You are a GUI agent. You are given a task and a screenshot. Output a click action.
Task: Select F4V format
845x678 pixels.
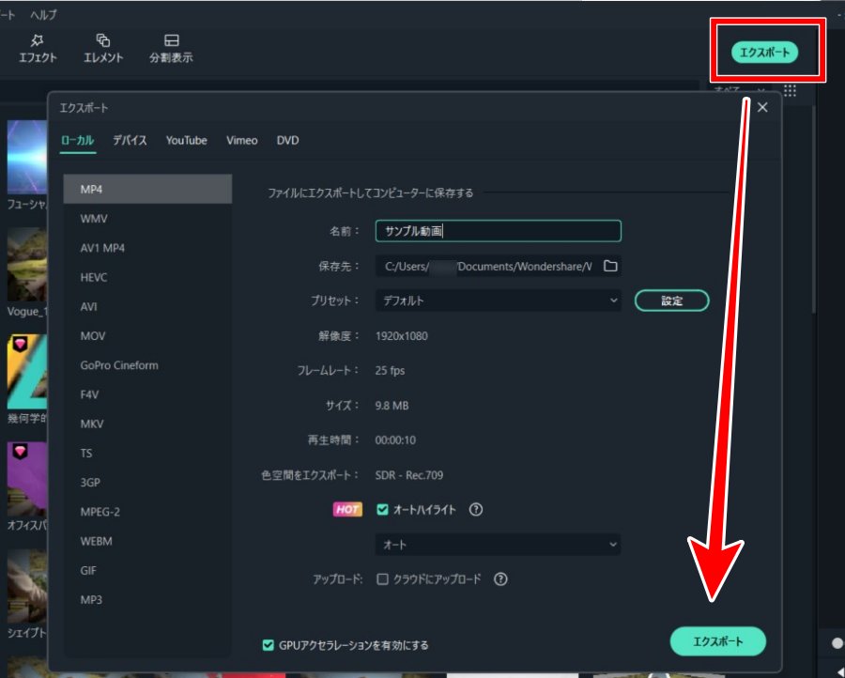click(147, 394)
